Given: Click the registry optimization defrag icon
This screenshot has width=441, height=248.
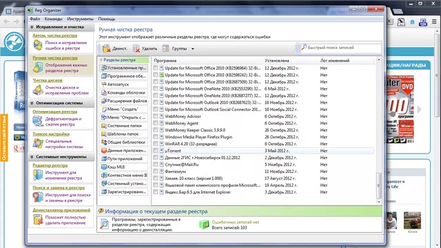Looking at the screenshot, I should pos(38,121).
